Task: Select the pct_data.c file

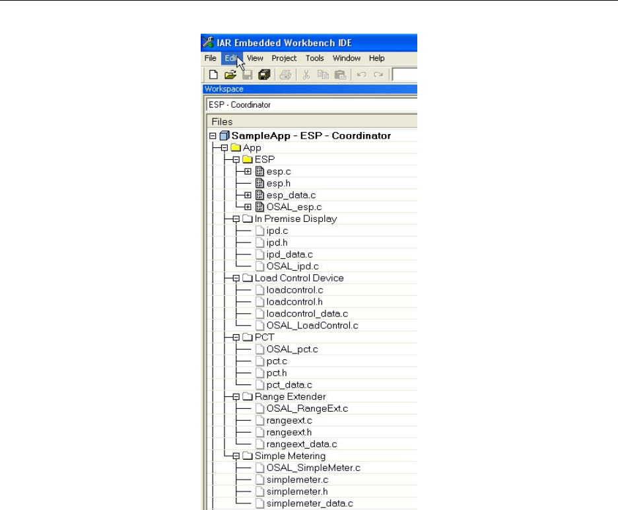Action: (x=289, y=384)
